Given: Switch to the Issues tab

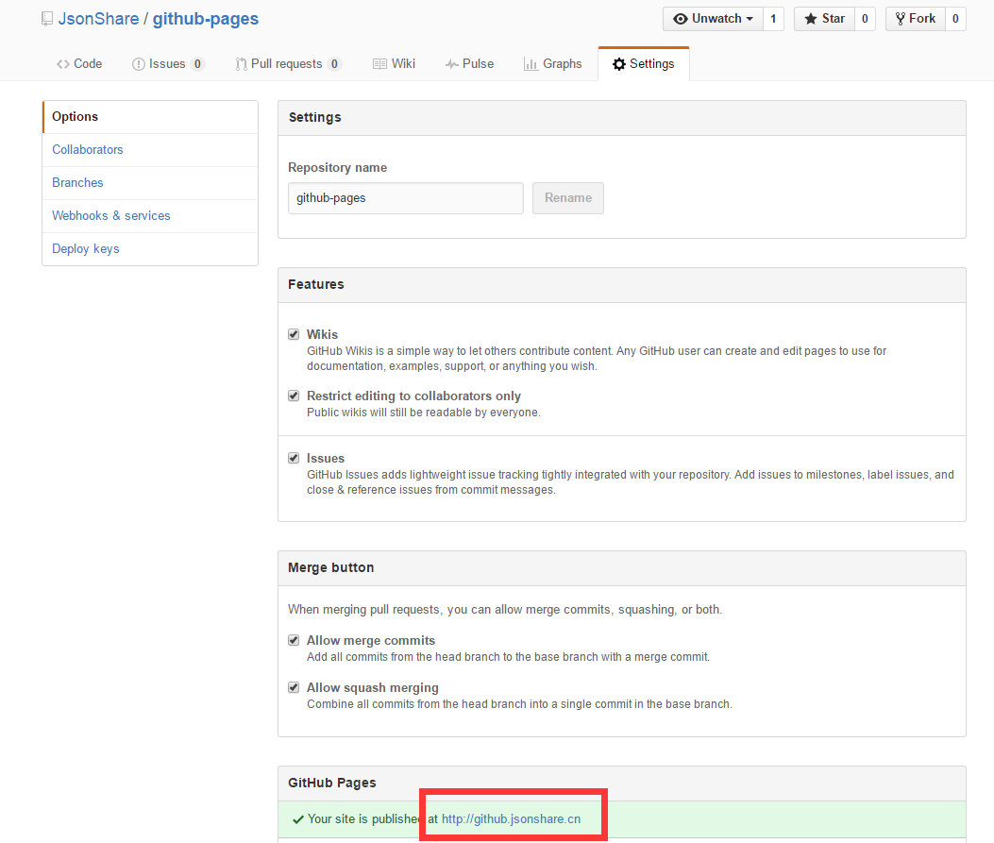Looking at the screenshot, I should pyautogui.click(x=168, y=64).
